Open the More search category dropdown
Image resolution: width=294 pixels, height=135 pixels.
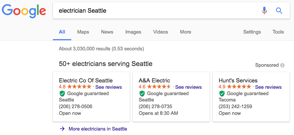pyautogui.click(x=185, y=32)
